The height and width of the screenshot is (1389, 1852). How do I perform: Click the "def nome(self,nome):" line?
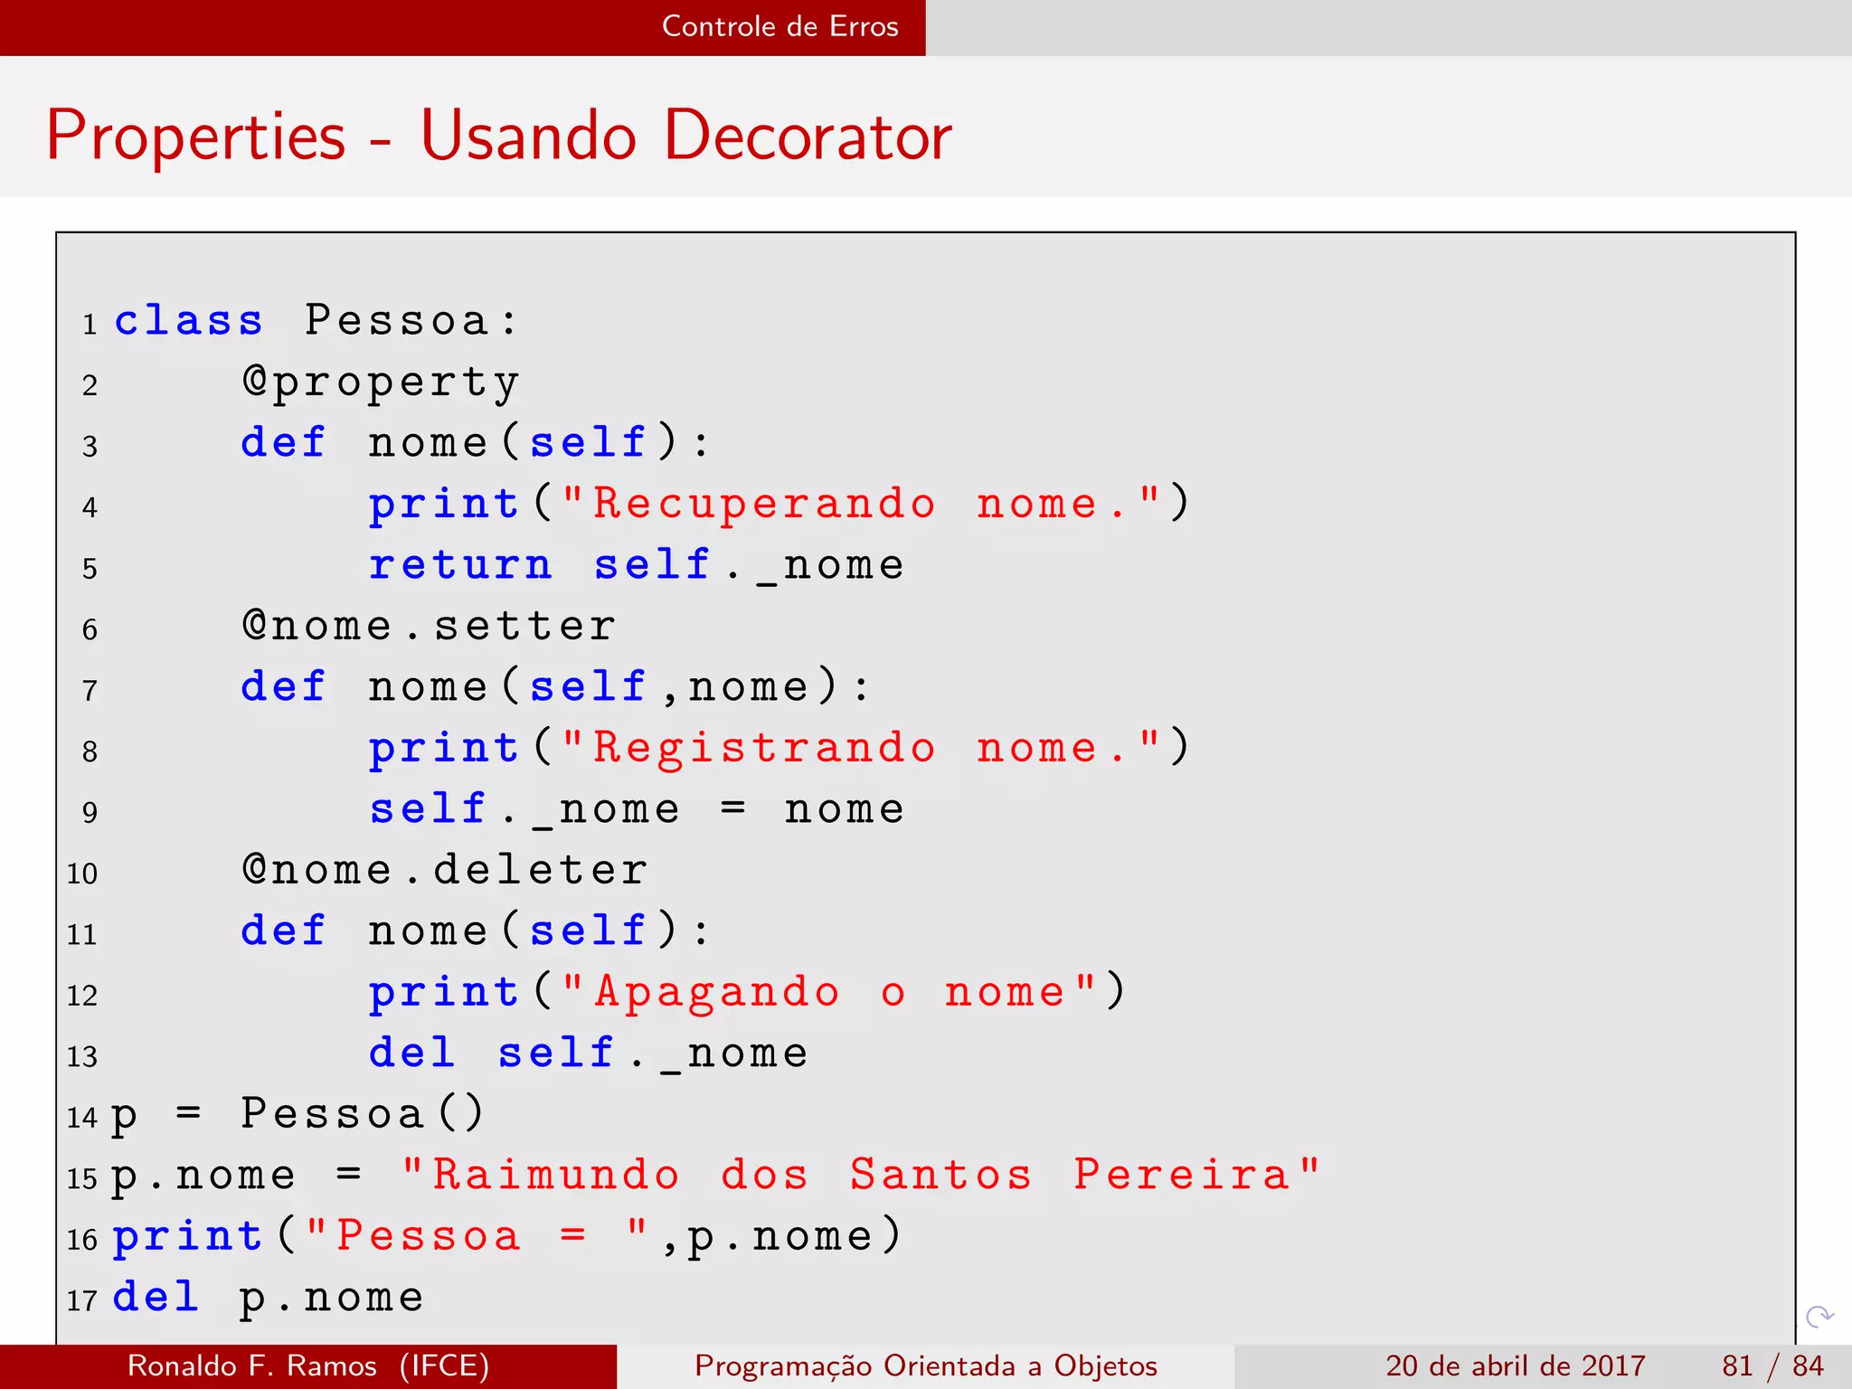(555, 687)
